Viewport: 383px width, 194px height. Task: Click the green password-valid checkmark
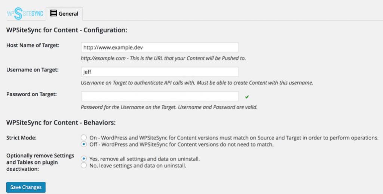[247, 97]
